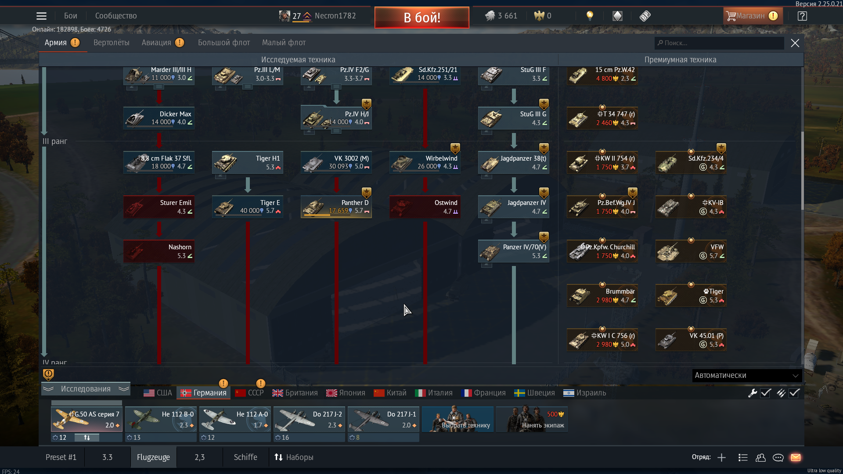
Task: Select the Британия nation tab
Action: (x=295, y=393)
